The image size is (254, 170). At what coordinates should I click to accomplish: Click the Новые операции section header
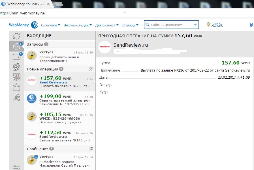(x=60, y=69)
